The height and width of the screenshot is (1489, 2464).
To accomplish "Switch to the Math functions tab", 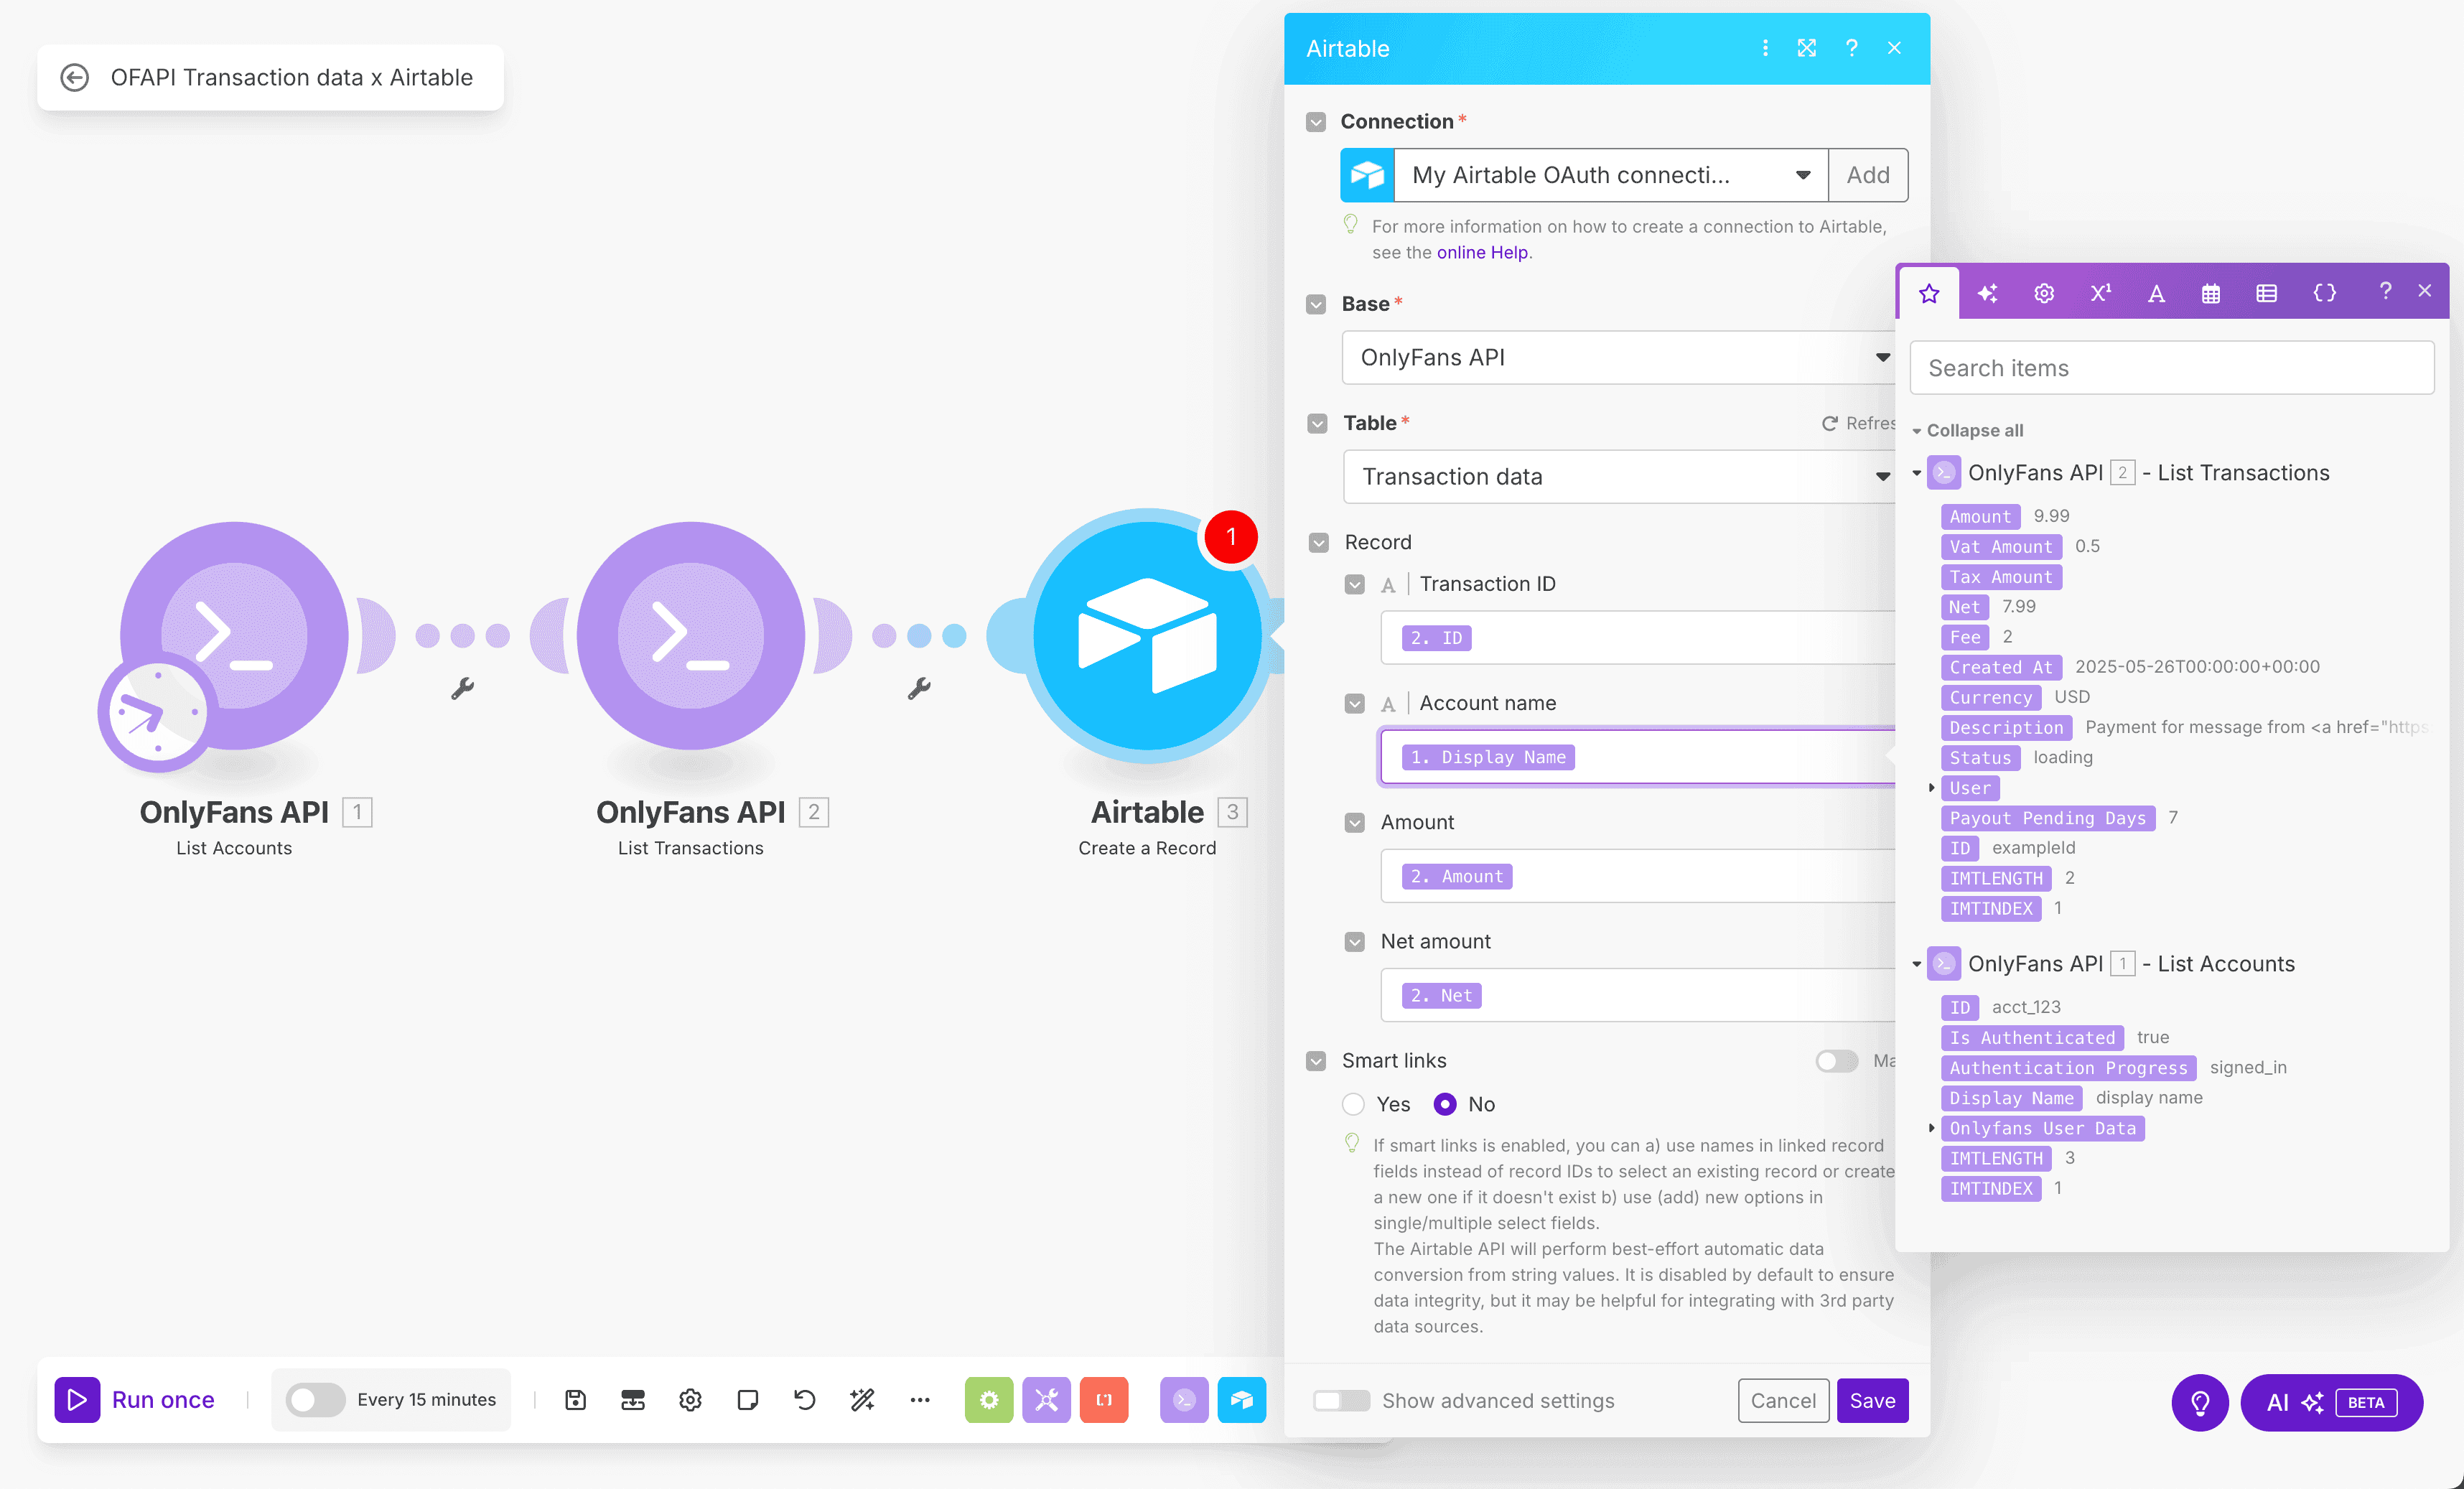I will (2100, 293).
